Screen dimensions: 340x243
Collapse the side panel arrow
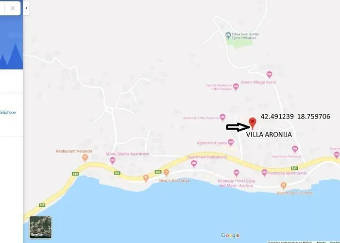point(26,8)
